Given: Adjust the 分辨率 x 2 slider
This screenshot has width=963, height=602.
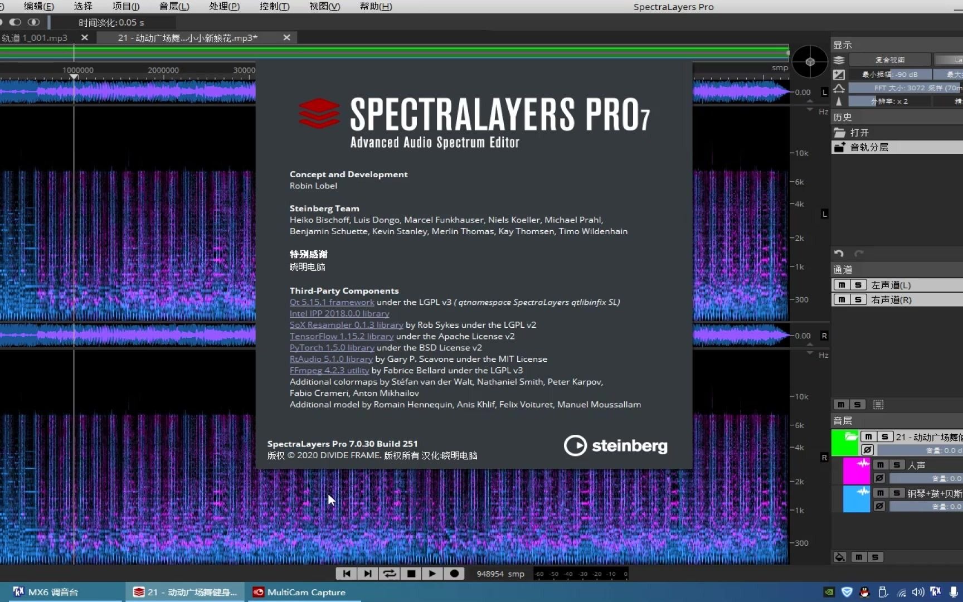Looking at the screenshot, I should 890,101.
